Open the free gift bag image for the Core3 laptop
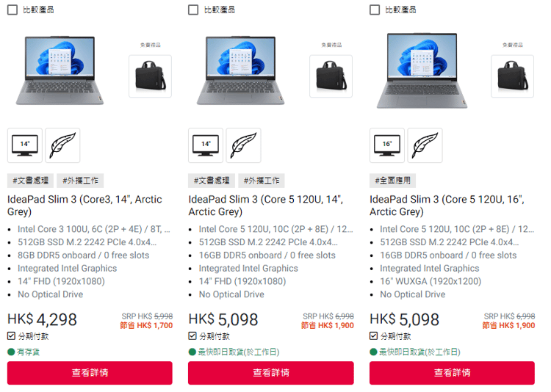This screenshot has height=392, width=551. (x=150, y=76)
